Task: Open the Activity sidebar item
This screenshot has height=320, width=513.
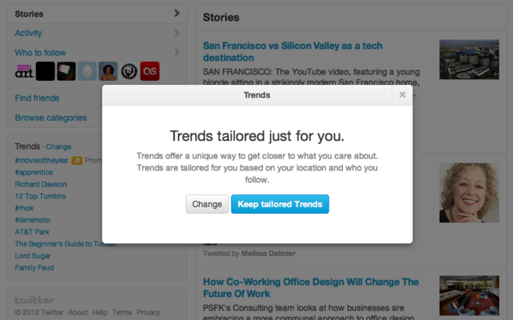Action: pyautogui.click(x=97, y=33)
